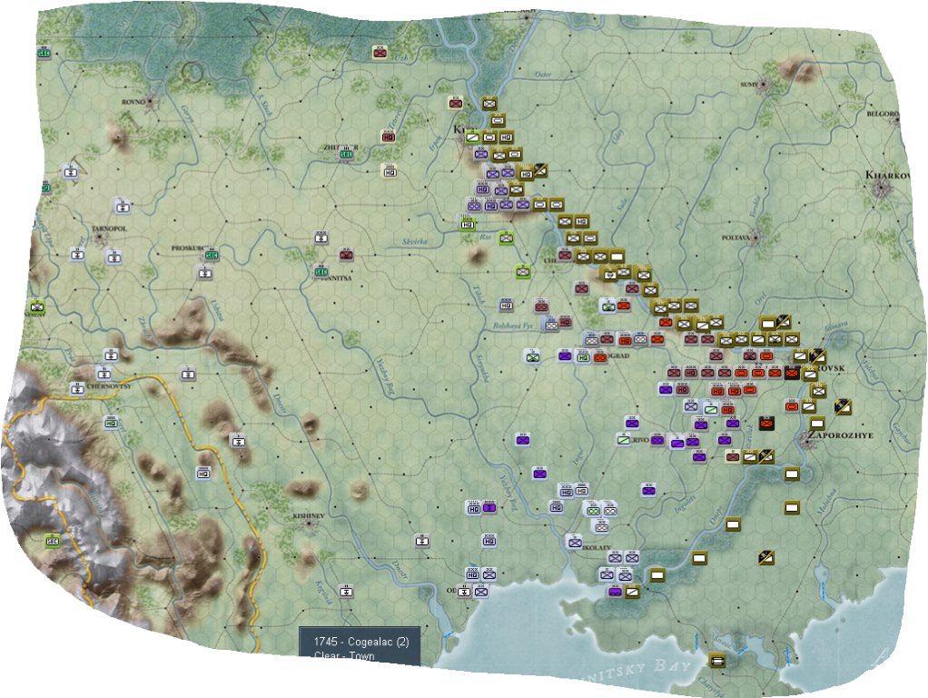This screenshot has width=928, height=698.
Task: Select the green HQ counter south of Chernovtsy
Action: click(111, 423)
